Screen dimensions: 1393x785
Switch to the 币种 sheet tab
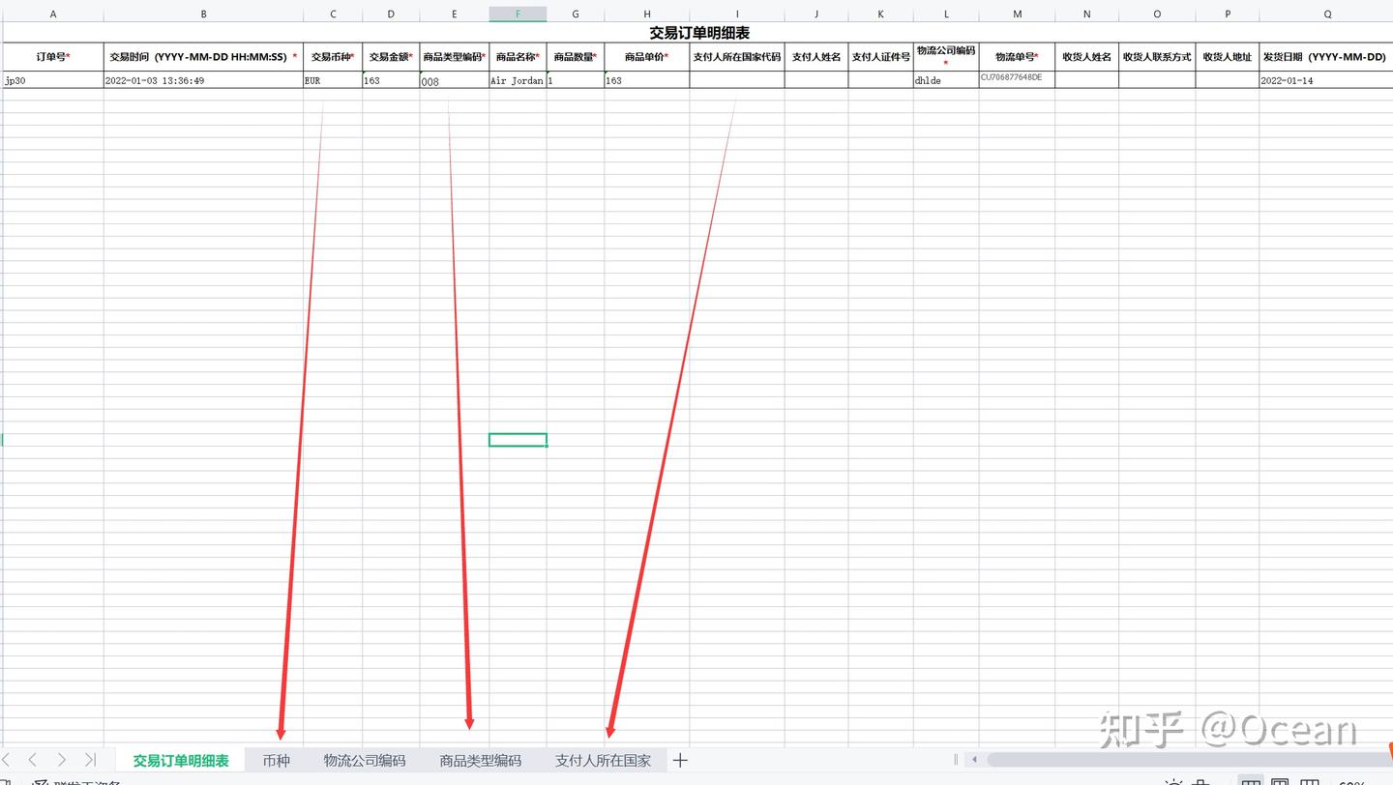[276, 760]
